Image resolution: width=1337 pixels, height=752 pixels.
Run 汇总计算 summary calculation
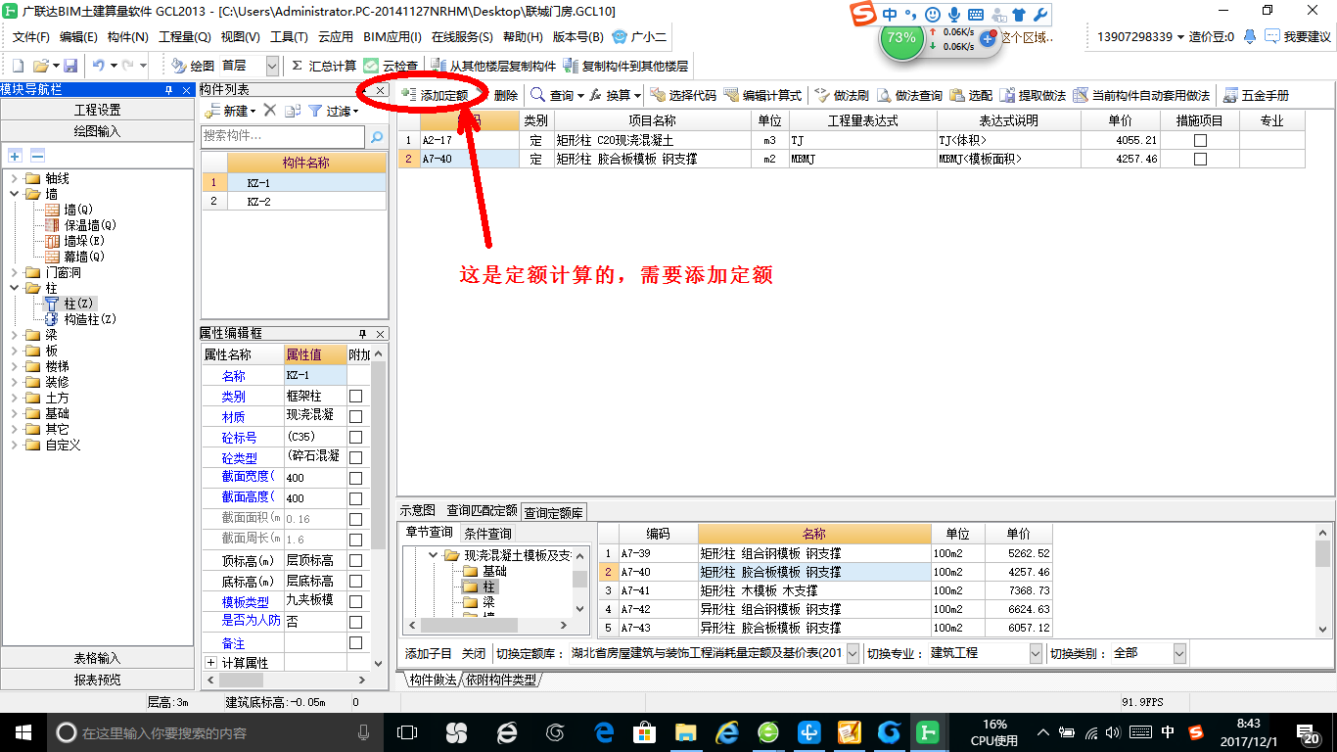tap(324, 66)
